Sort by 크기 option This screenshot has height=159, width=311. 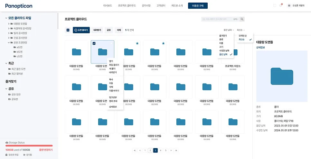click(x=221, y=47)
